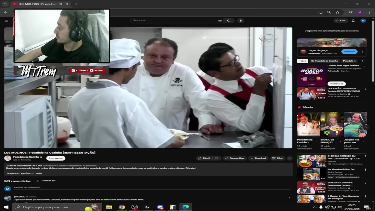Open options for Cassino com Jogos ad

(365, 66)
